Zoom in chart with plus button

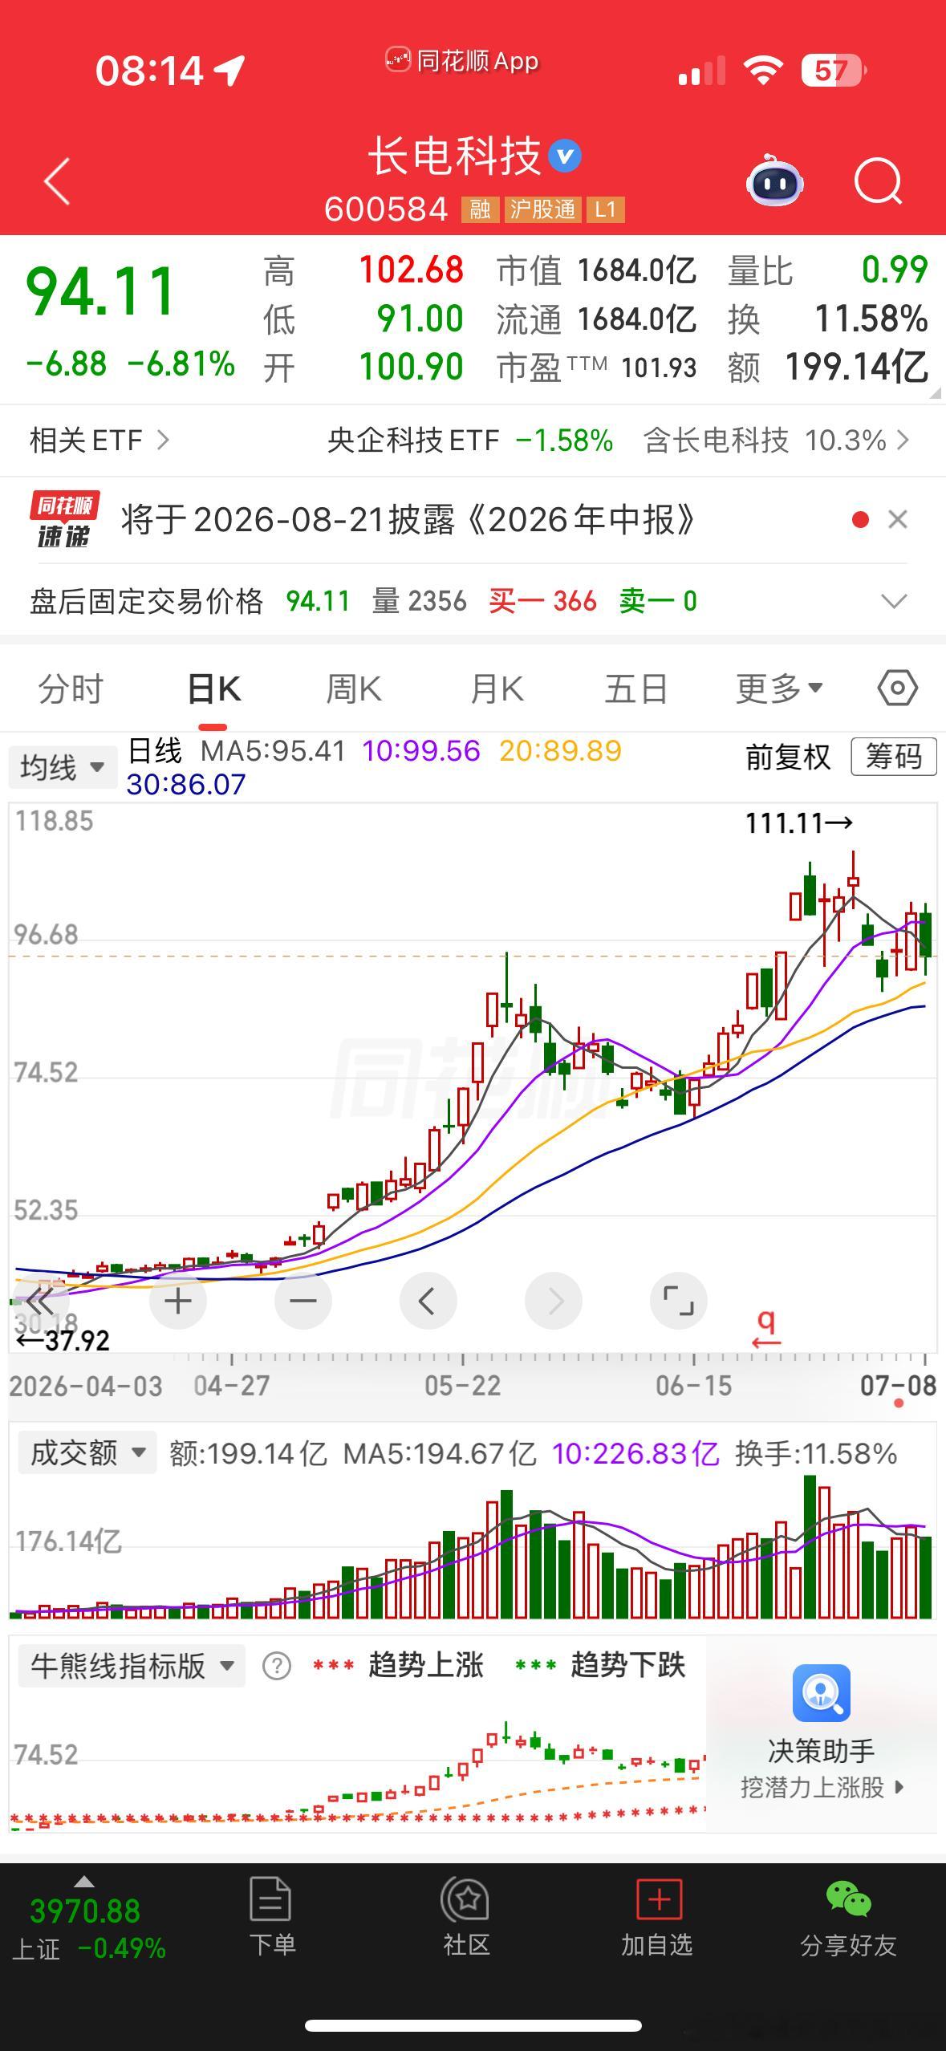pyautogui.click(x=178, y=1301)
